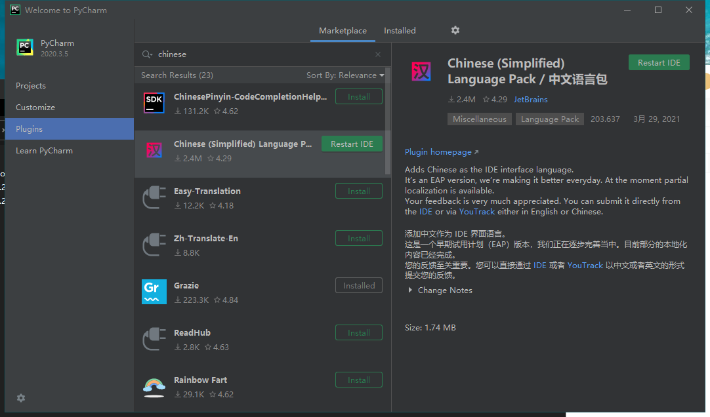Click Chinese Language Pack icon in results list
Viewport: 710px width, 417px height.
pyautogui.click(x=154, y=150)
